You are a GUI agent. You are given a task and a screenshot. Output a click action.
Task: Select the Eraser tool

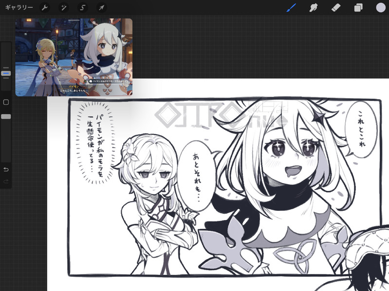(336, 8)
